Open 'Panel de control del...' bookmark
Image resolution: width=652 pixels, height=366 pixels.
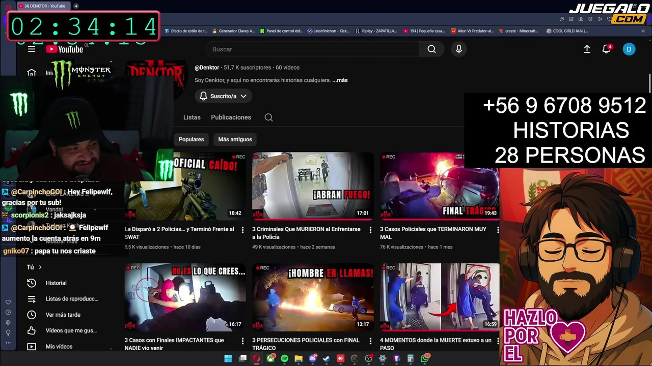click(281, 31)
